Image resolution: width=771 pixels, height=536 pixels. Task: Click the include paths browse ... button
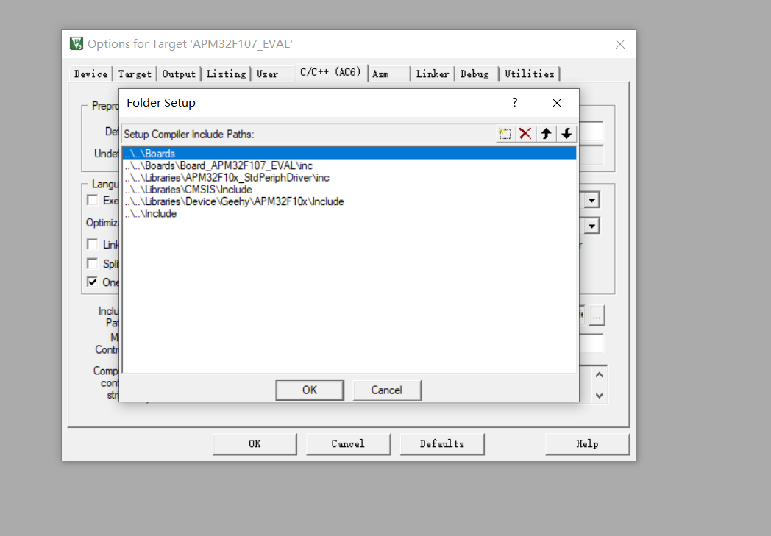597,315
